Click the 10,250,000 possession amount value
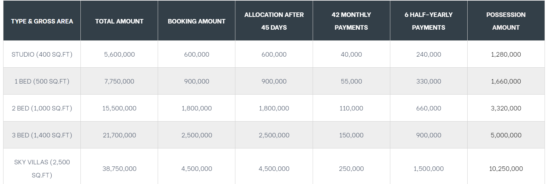Viewport: 547px width, 184px height. (506, 168)
